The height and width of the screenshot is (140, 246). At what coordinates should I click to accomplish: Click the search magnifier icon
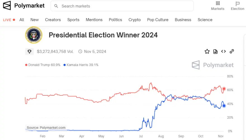coord(56,6)
